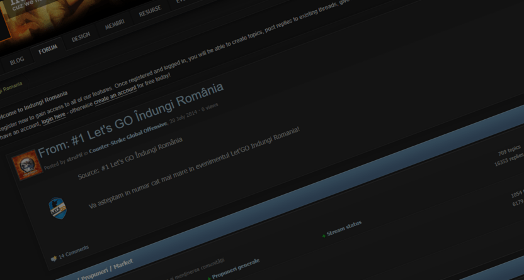
Task: Click the green Stream status indicator icon
Action: point(324,236)
